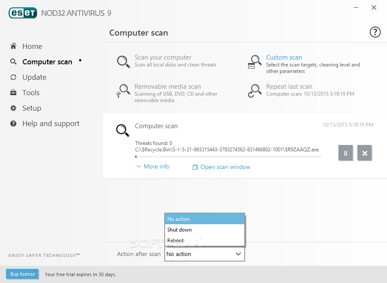This screenshot has height=283, width=387.
Task: Open Help and support section
Action: [51, 123]
